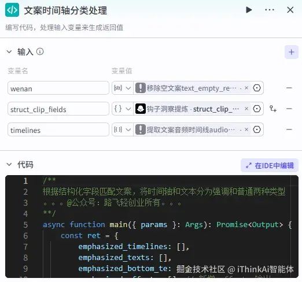Click code line 5 async function main
The height and width of the screenshot is (282, 302).
(167, 225)
